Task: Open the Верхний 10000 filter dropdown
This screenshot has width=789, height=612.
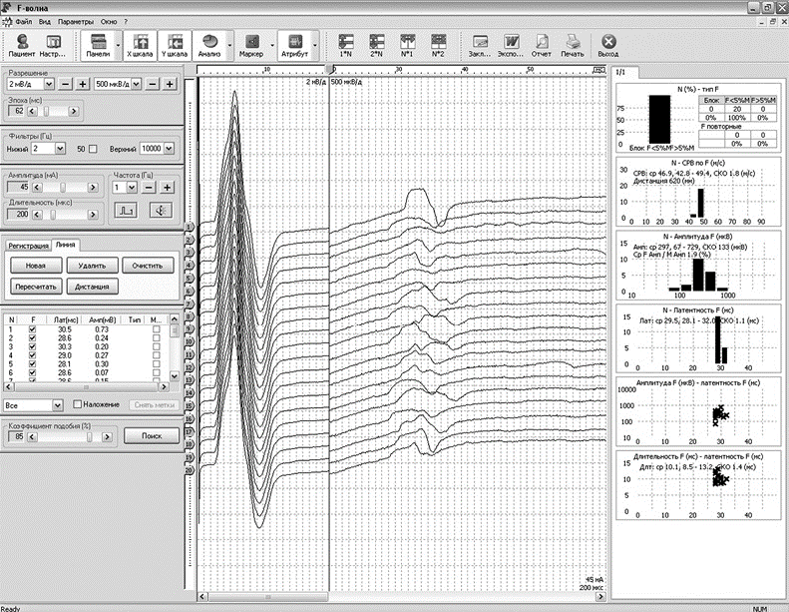Action: (x=170, y=149)
